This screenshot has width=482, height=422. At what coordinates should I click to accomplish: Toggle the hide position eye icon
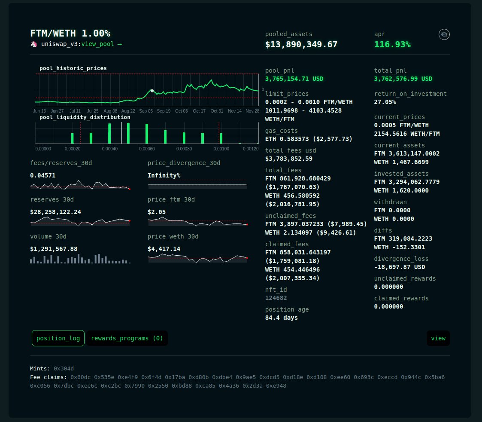click(444, 34)
